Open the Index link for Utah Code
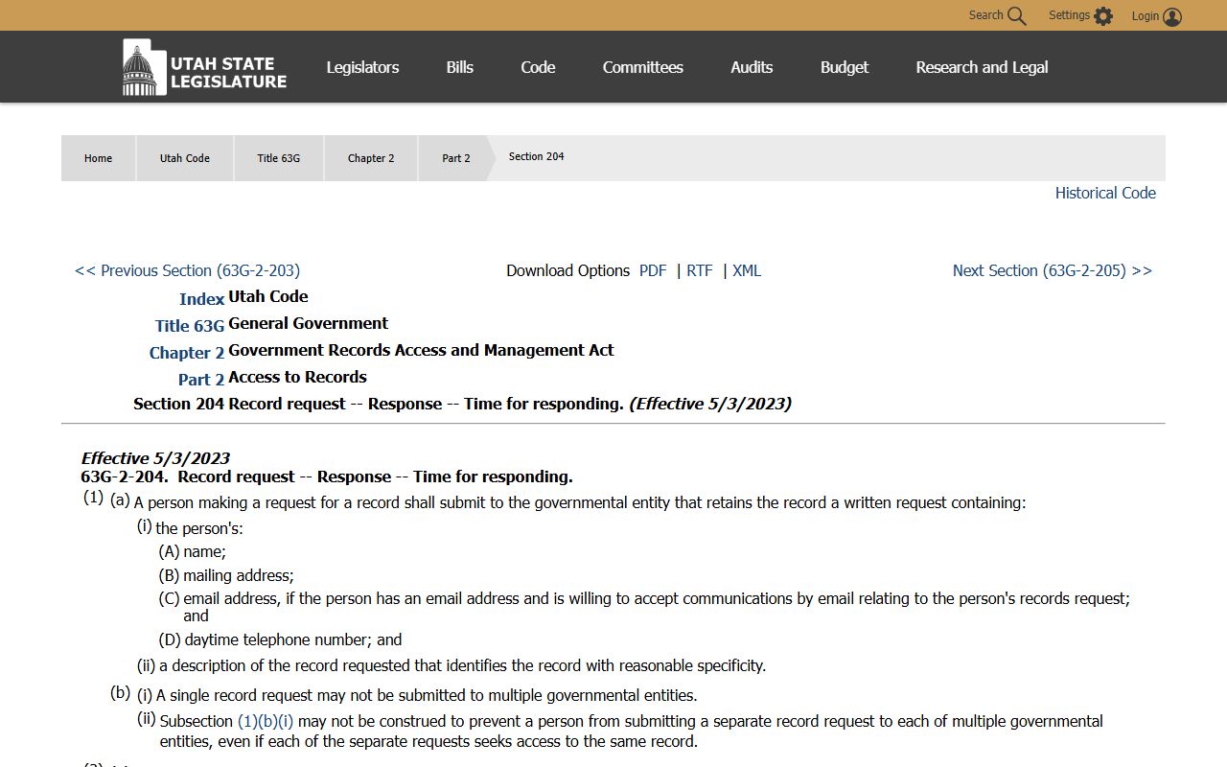The height and width of the screenshot is (767, 1227). coord(201,299)
